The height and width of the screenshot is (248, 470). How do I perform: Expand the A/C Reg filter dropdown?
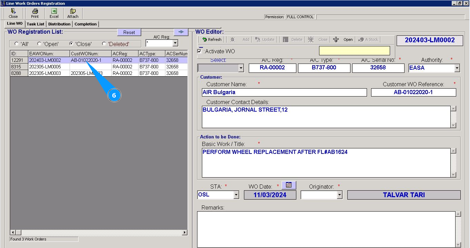tap(175, 43)
